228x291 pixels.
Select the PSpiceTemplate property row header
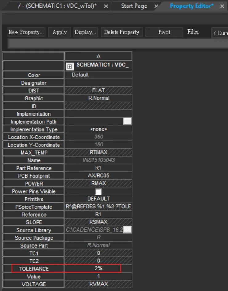tap(34, 207)
